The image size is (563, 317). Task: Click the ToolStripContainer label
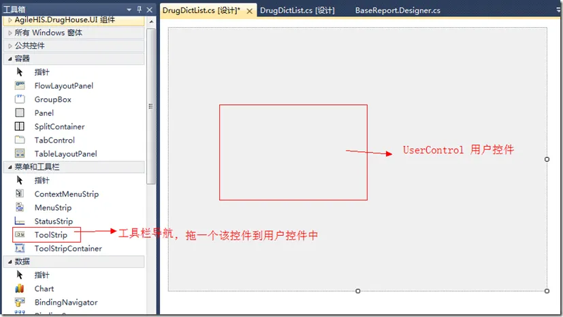[68, 248]
